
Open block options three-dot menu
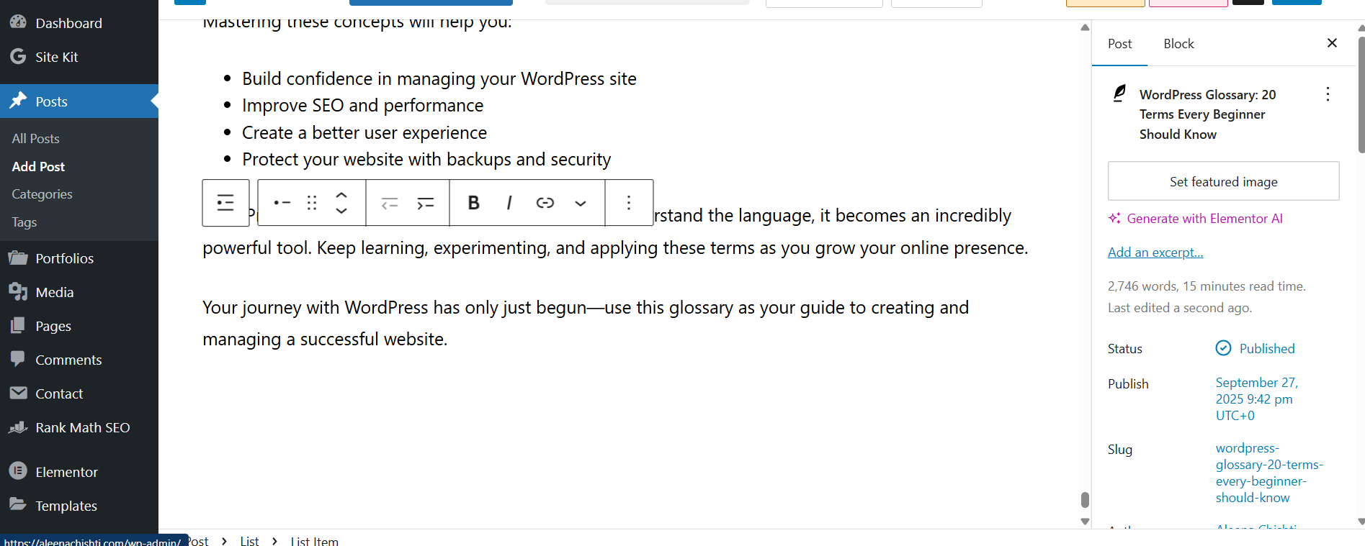point(629,203)
